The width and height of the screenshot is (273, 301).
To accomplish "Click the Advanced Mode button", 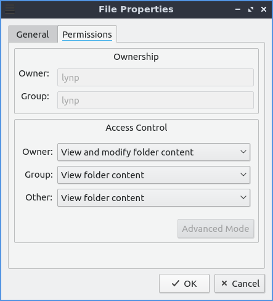I will (216, 229).
